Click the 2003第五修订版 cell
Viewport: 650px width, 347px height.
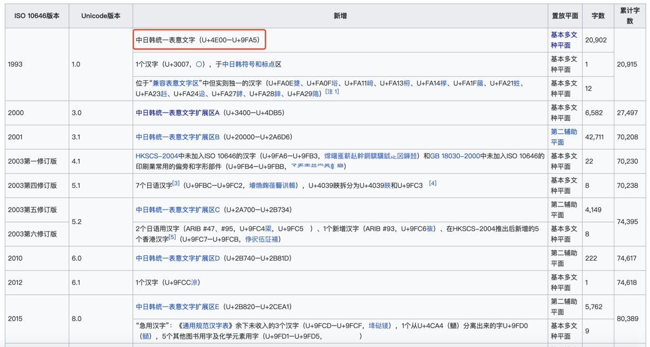(37, 210)
